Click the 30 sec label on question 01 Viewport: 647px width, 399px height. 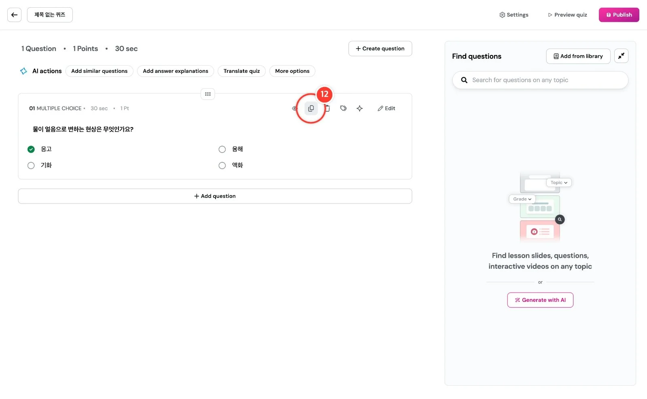click(x=99, y=108)
